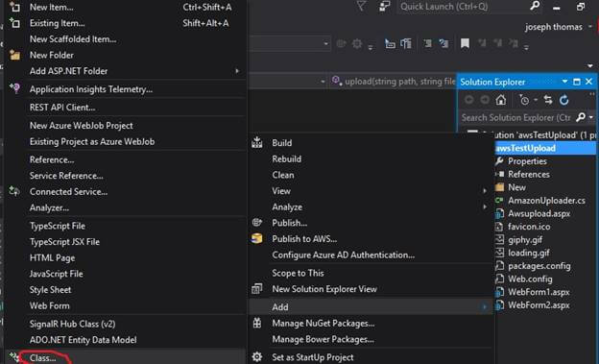Select Clean in project context menu
This screenshot has width=599, height=364.
(x=282, y=175)
